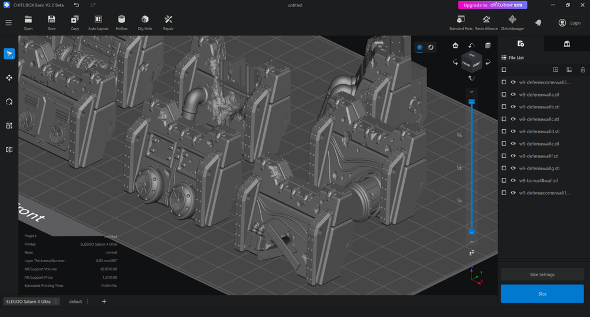Open the Dig Hole tool

tap(145, 22)
